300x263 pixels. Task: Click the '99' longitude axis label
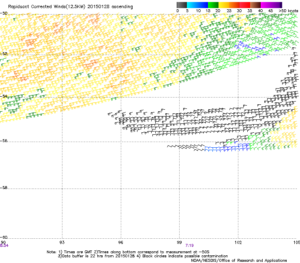[179, 242]
